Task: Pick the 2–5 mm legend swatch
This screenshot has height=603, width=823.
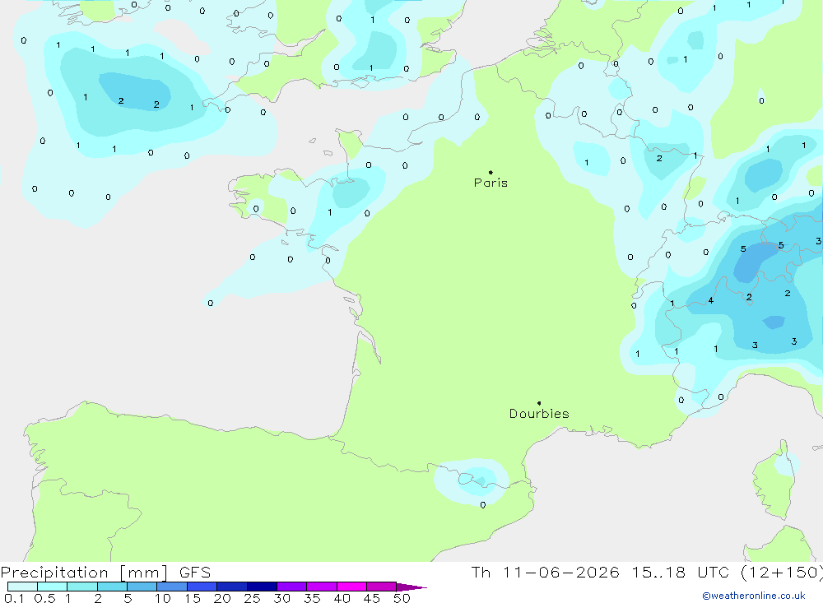Action: 112,587
